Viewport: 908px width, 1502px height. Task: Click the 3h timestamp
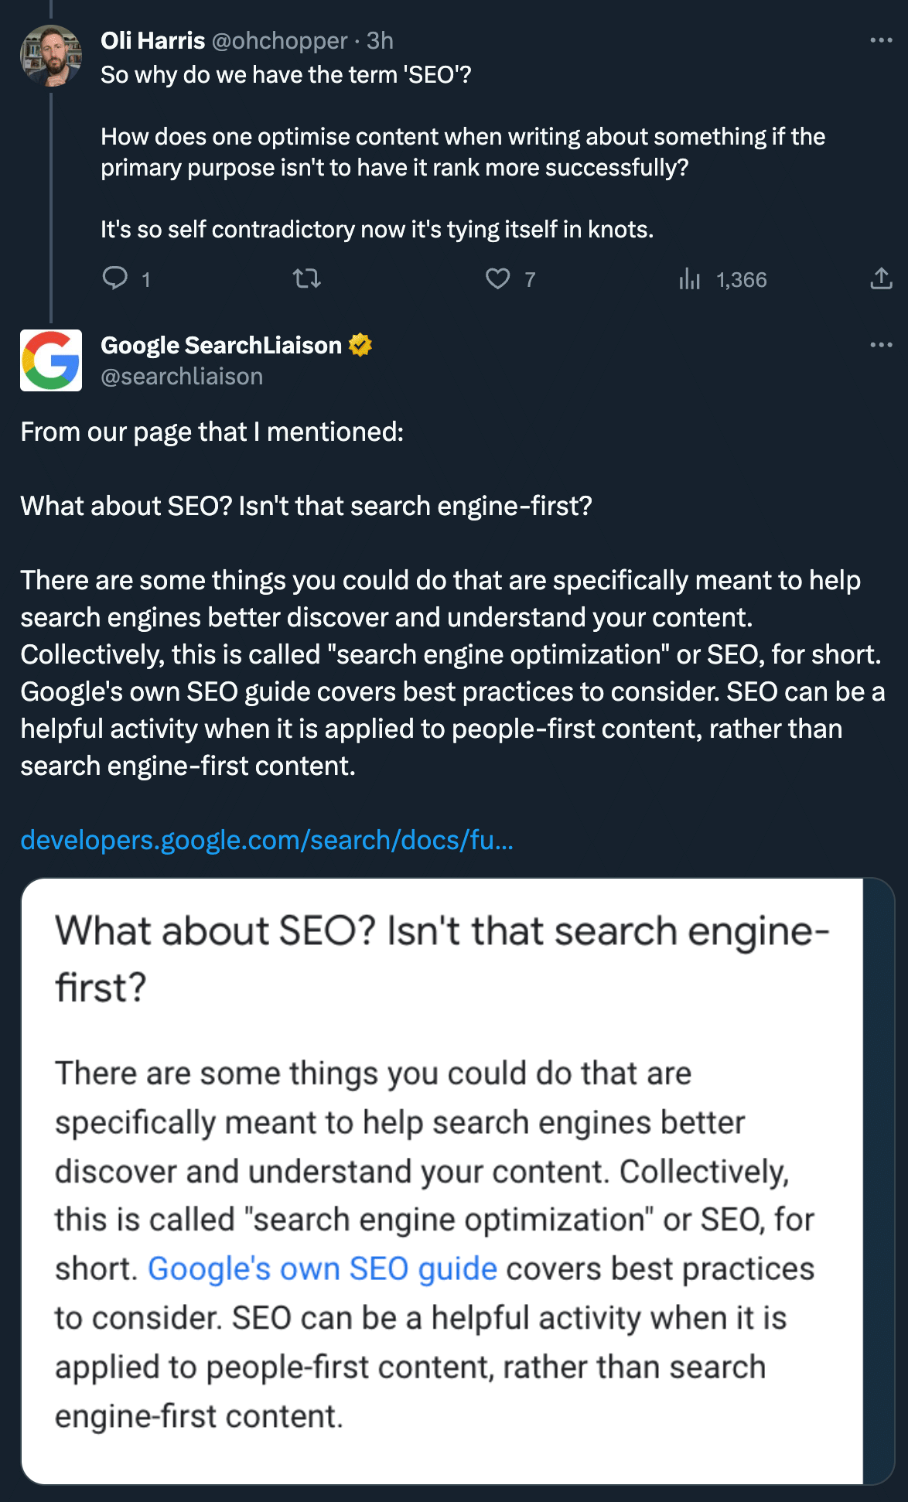[x=380, y=40]
